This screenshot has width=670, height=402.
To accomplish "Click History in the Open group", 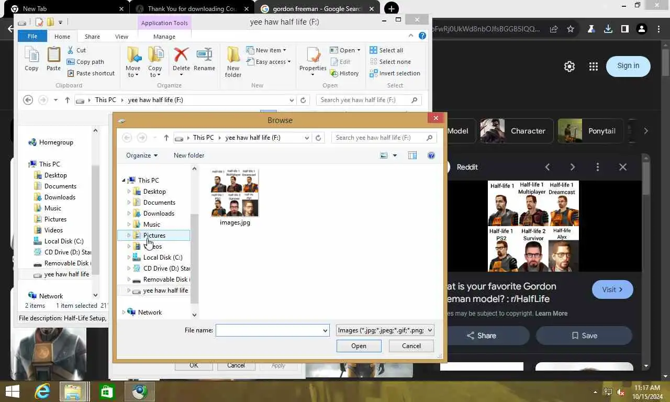I will [x=344, y=73].
